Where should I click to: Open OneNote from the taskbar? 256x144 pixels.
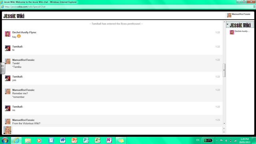click(109, 140)
